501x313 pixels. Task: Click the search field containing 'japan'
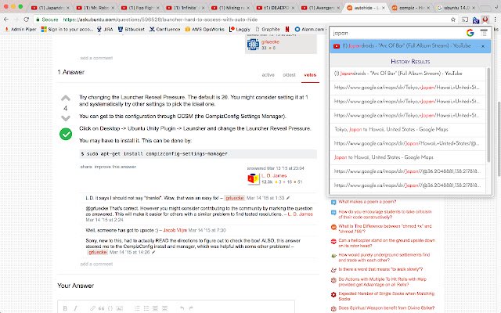pyautogui.click(x=398, y=33)
